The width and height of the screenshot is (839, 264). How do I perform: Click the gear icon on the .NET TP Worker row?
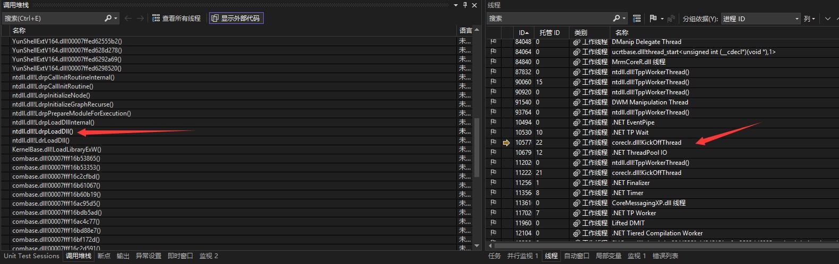[x=576, y=213]
